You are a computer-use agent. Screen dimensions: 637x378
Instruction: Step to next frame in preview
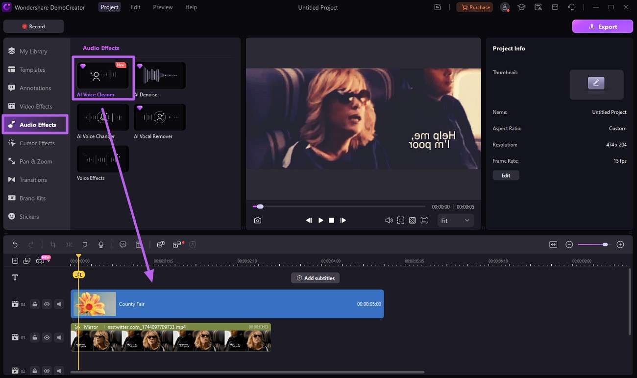(343, 221)
